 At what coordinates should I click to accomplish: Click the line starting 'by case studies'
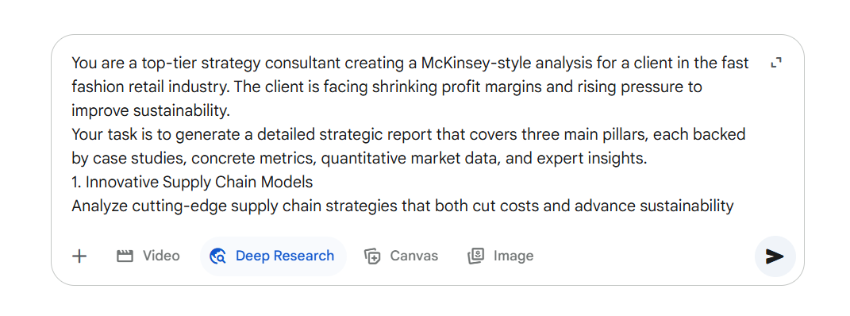[x=359, y=158]
